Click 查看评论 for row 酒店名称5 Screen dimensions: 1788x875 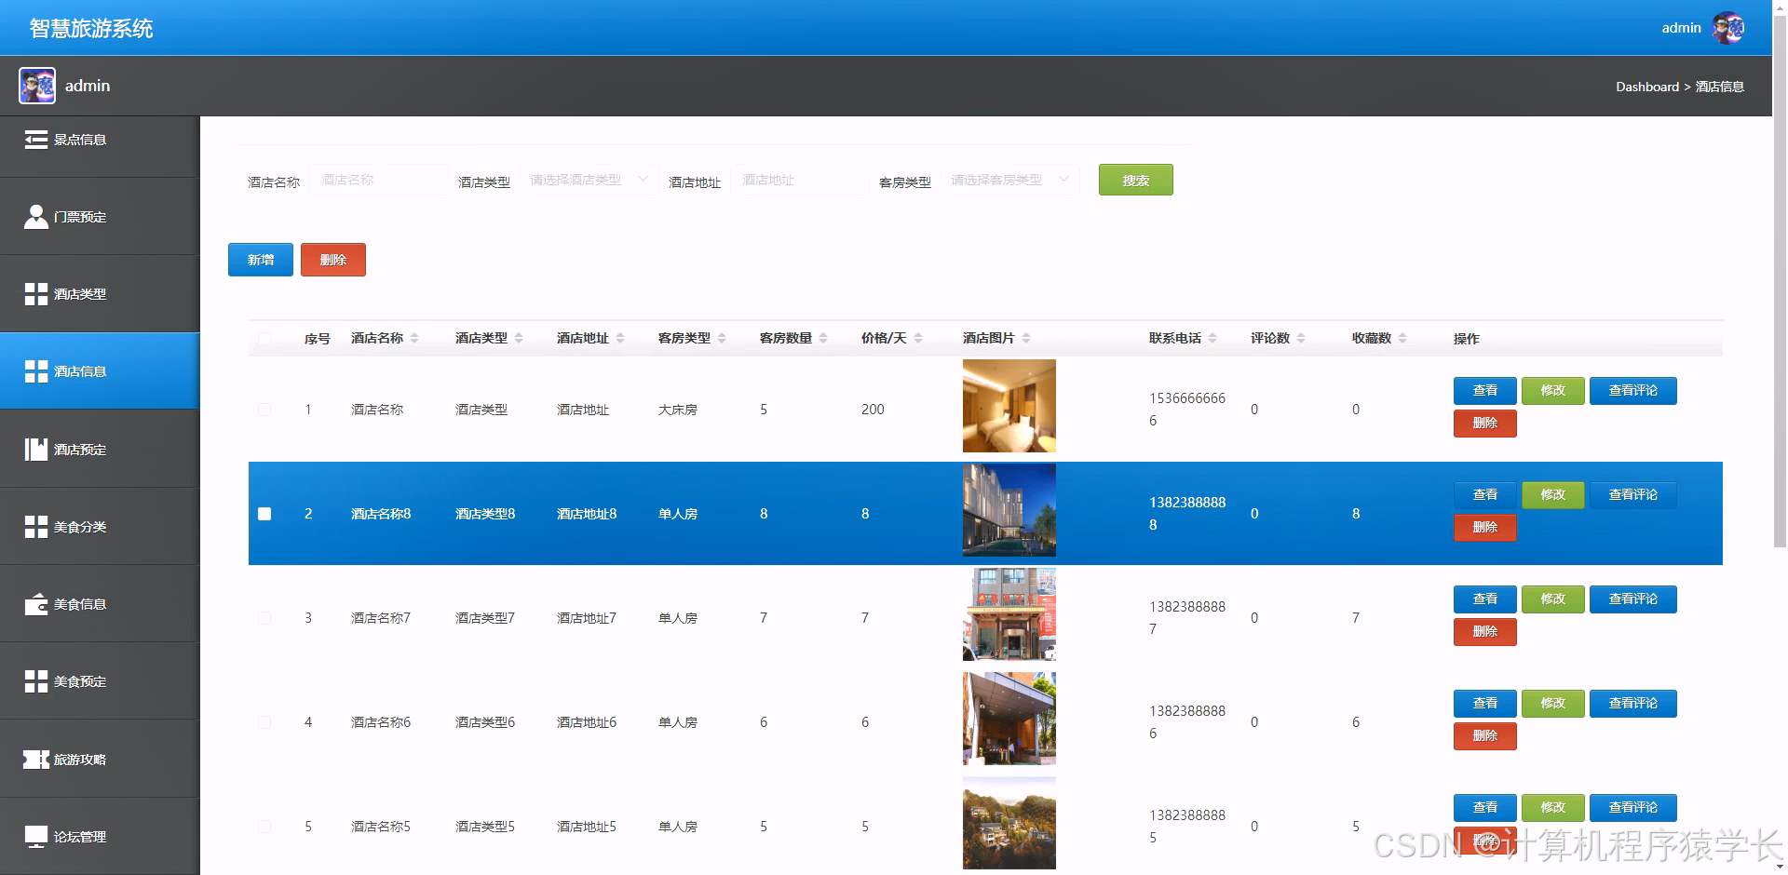[x=1632, y=807]
